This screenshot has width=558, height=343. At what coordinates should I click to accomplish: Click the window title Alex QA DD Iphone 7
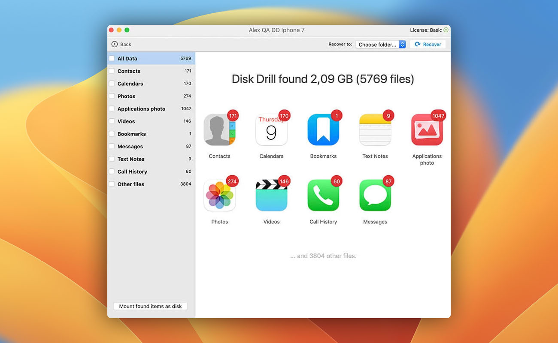[x=277, y=30]
